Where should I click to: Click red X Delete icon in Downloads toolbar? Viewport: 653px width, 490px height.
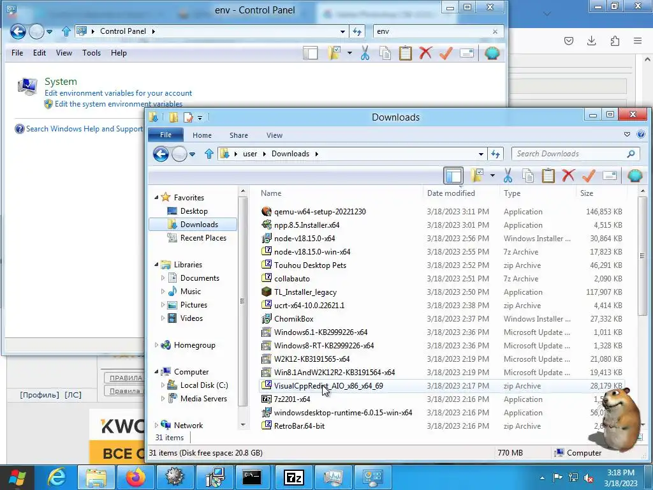click(x=568, y=175)
